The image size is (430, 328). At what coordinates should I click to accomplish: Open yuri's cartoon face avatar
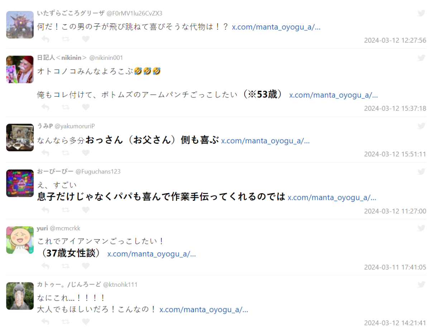[x=20, y=240]
